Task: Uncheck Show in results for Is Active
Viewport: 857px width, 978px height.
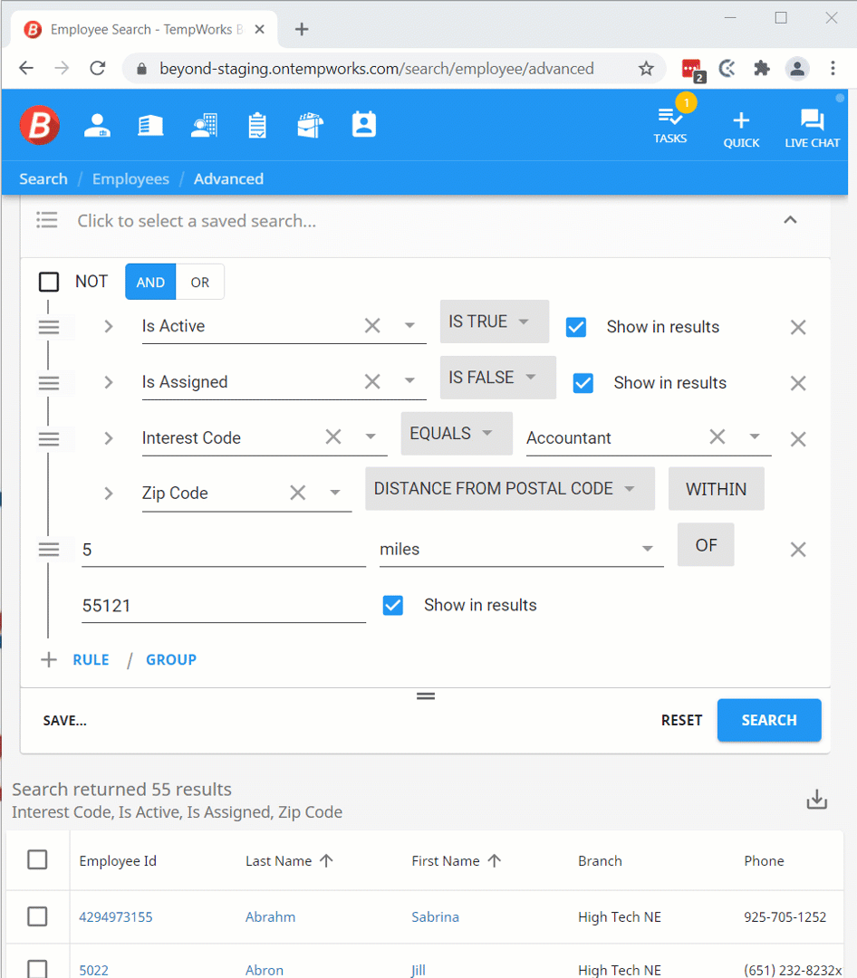Action: pos(576,327)
